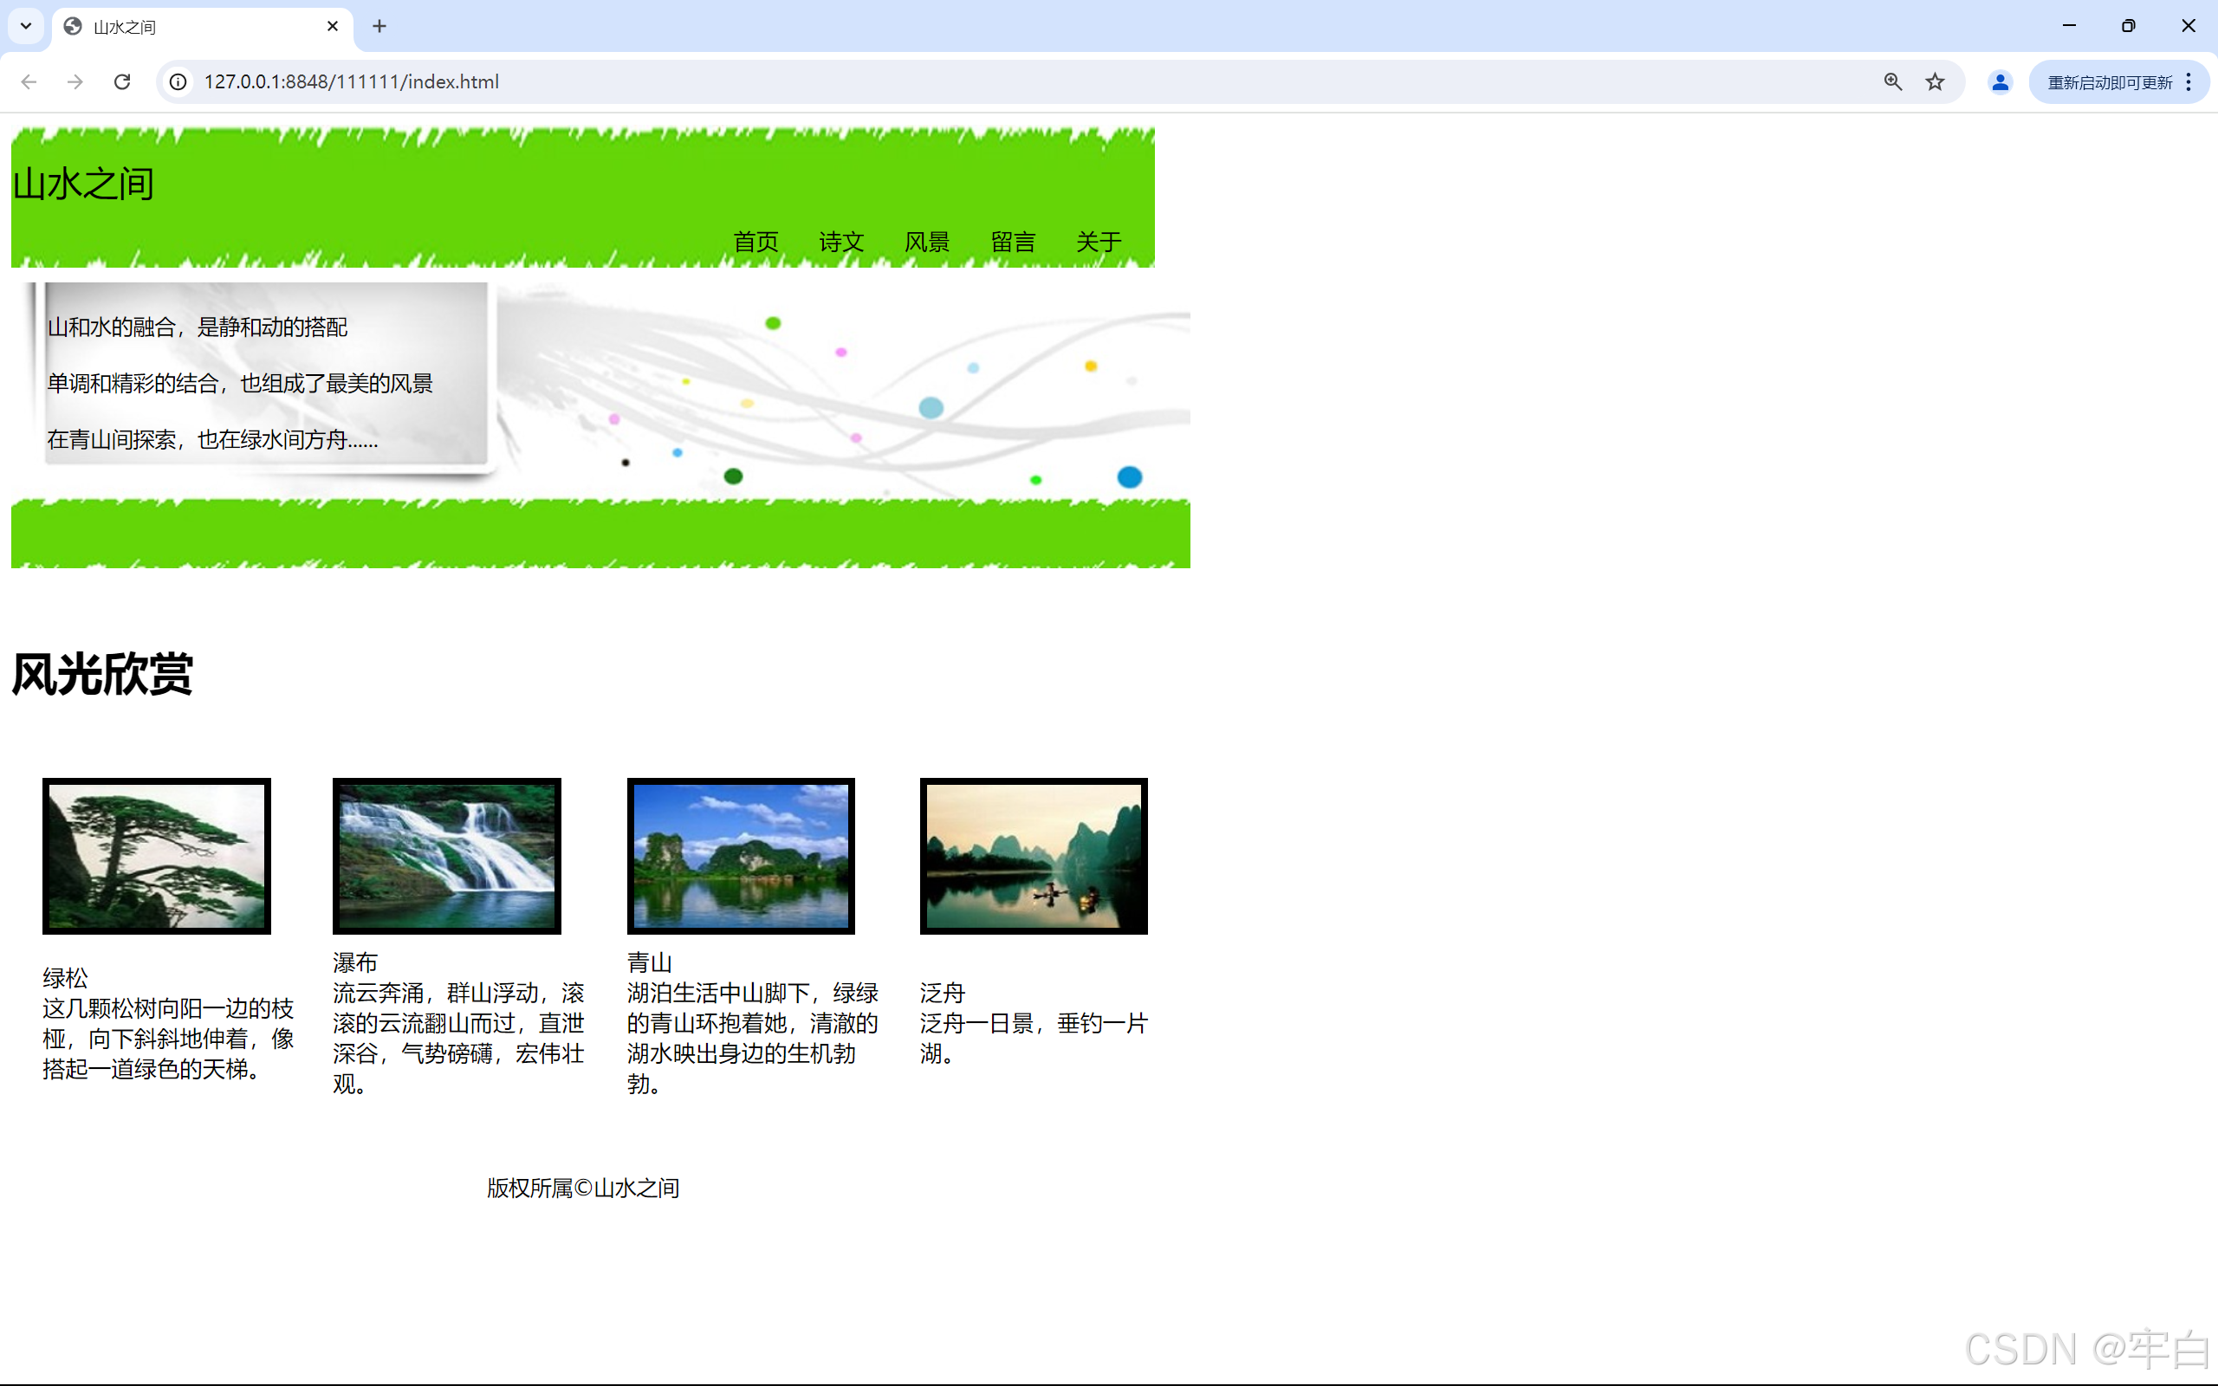Bookmark this page with star icon
Viewport: 2218px width, 1386px height.
tap(1935, 81)
